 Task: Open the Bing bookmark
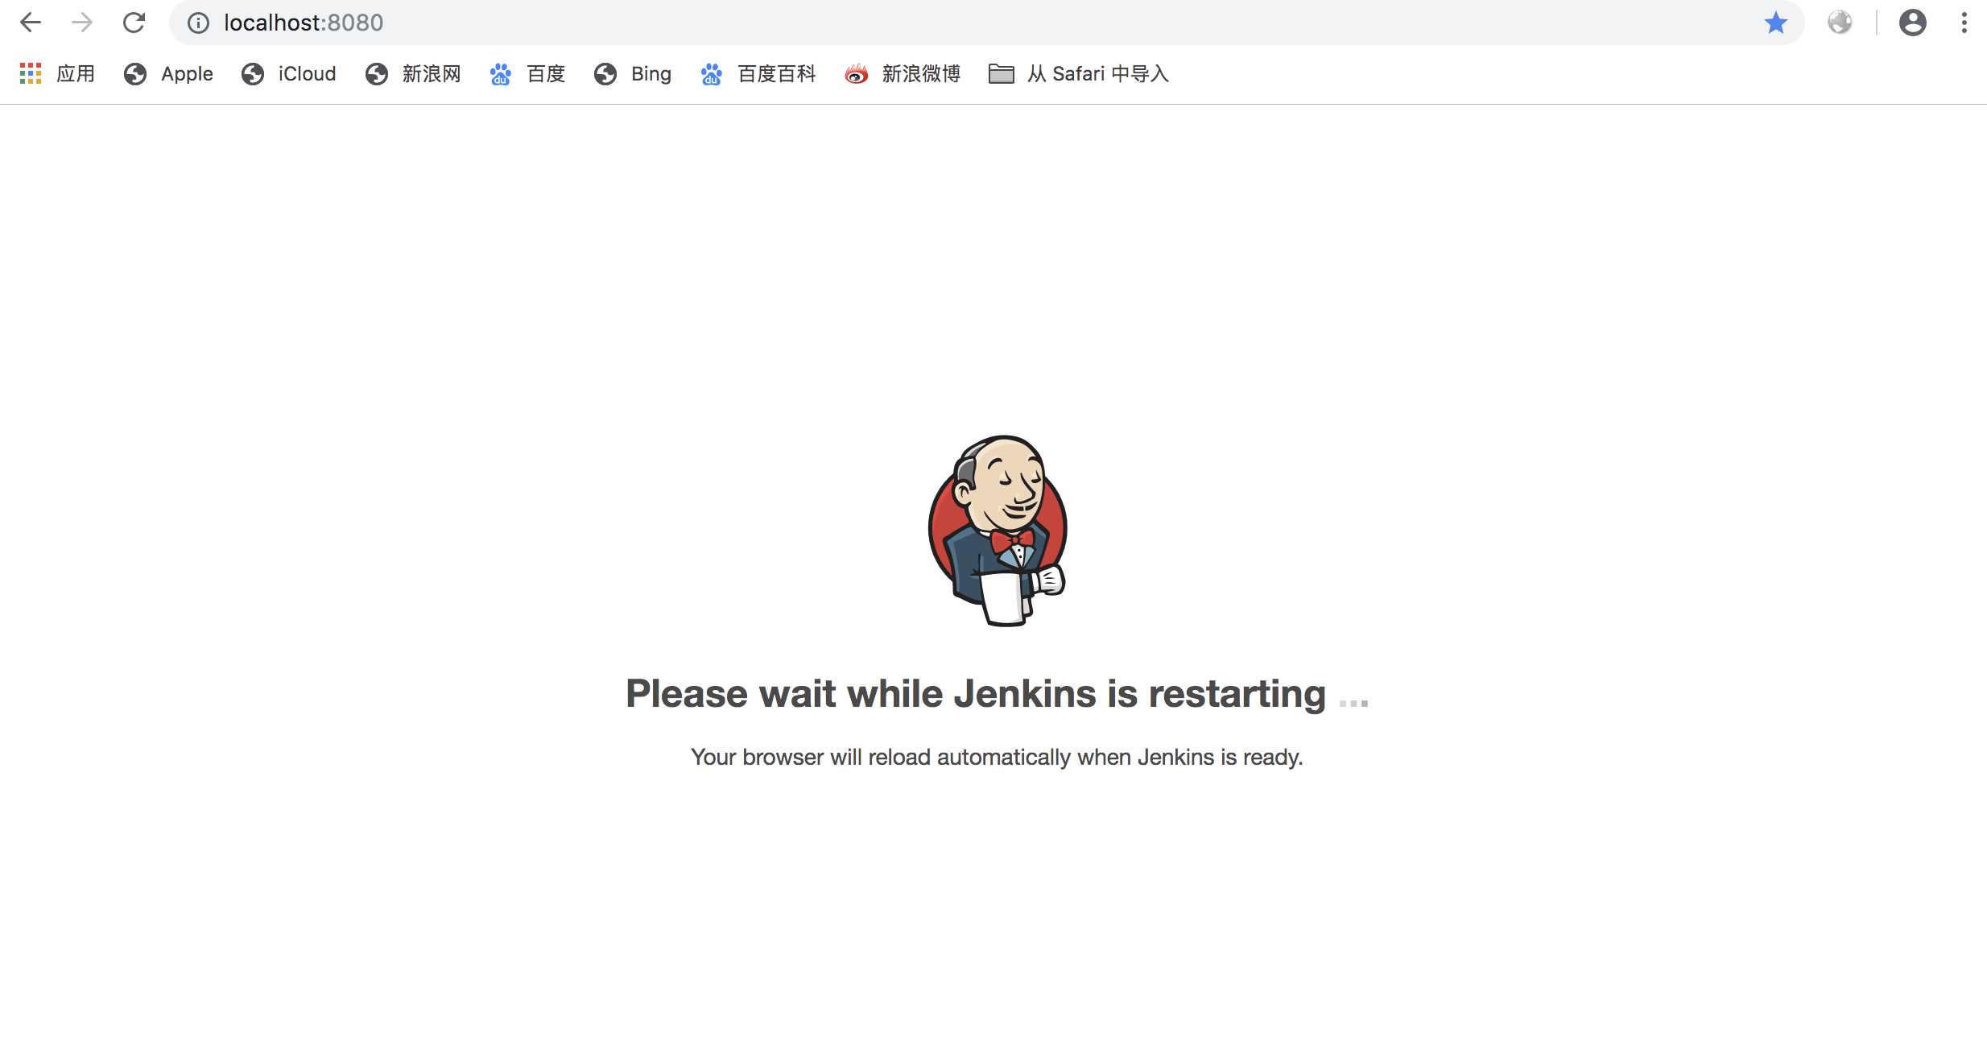point(632,74)
